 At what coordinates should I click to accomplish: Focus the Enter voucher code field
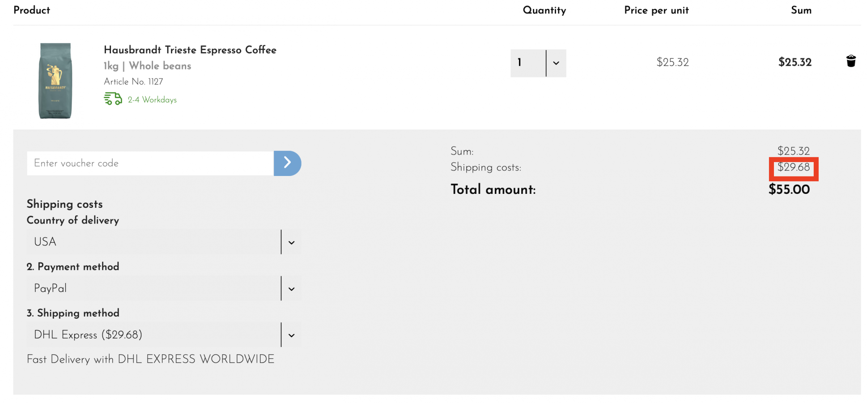(x=150, y=163)
